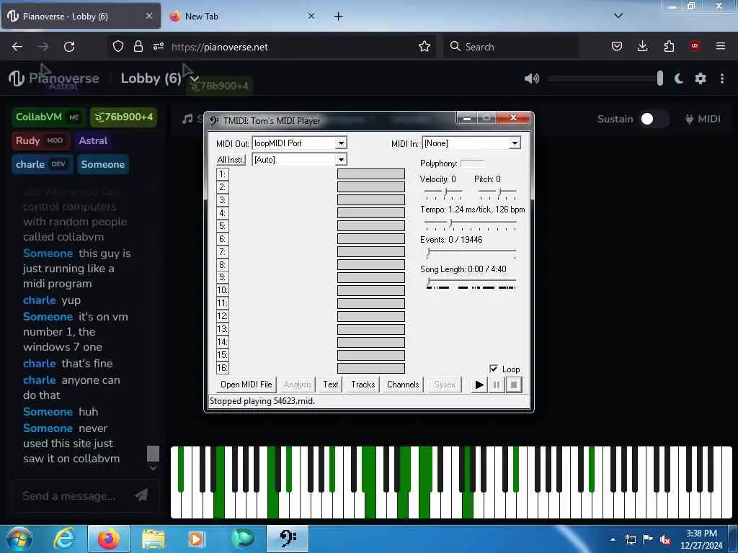
Task: Open the Tracks view in TMIDI
Action: [x=363, y=385]
